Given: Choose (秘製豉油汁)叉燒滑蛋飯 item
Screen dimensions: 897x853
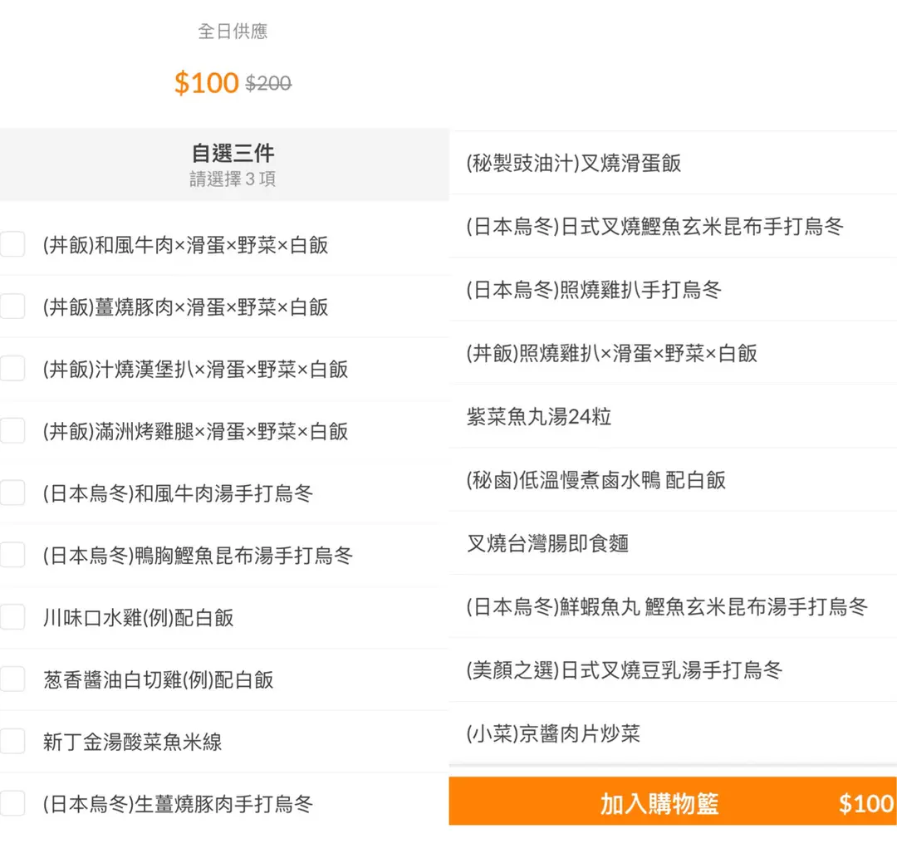Looking at the screenshot, I should (x=574, y=163).
